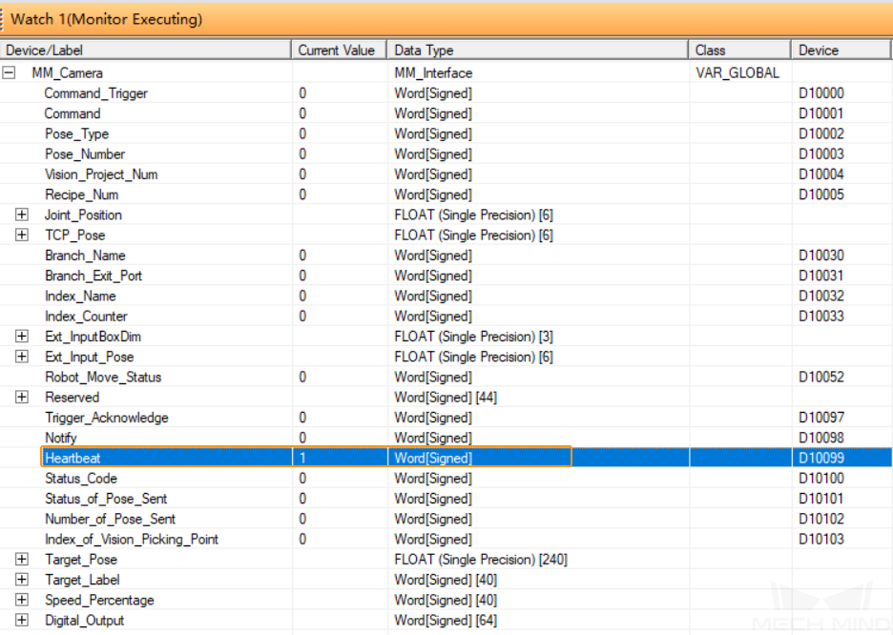
Task: Click the MM_Camera label text
Action: pos(67,72)
